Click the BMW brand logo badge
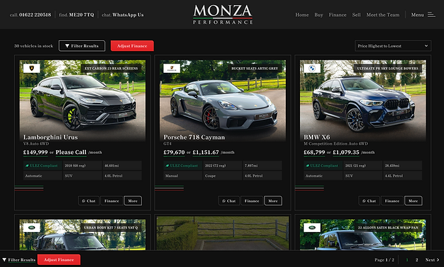The image size is (444, 267). point(312,68)
